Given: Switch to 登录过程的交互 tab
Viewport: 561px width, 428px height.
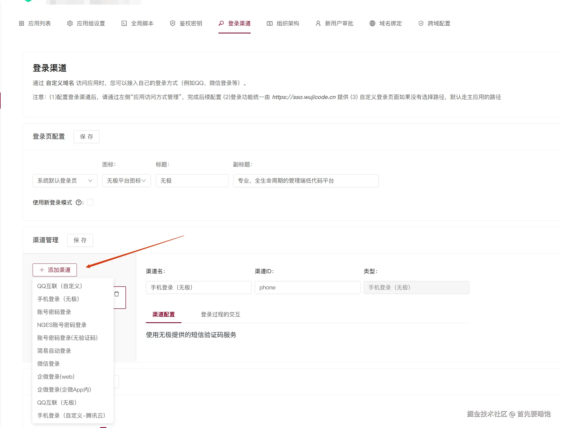Looking at the screenshot, I should click(220, 314).
